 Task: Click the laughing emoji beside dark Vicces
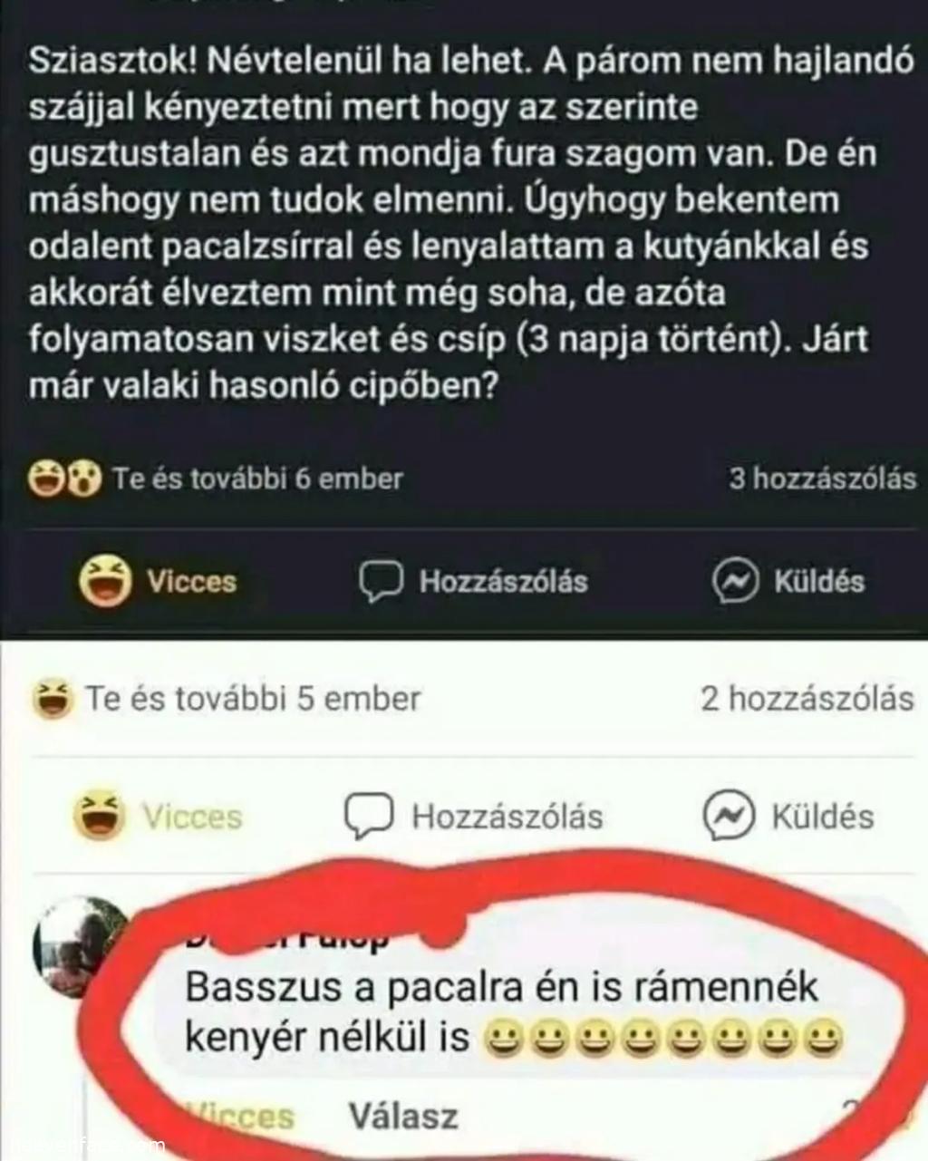106,581
